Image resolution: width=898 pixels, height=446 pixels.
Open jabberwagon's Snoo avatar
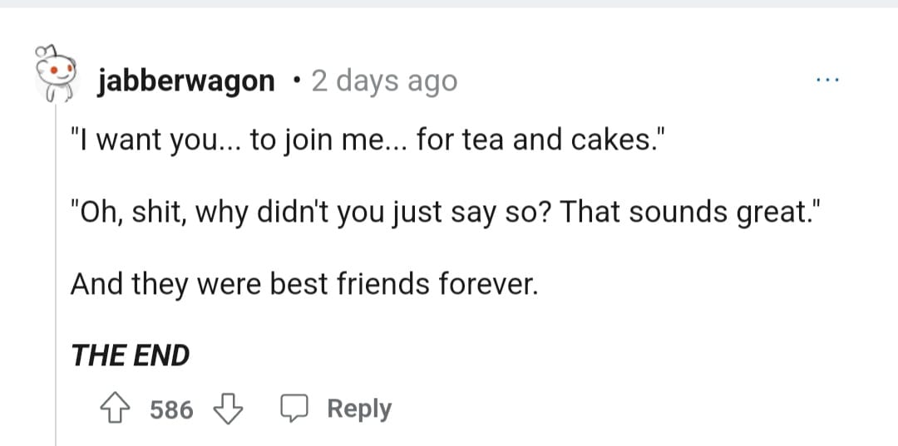coord(55,73)
